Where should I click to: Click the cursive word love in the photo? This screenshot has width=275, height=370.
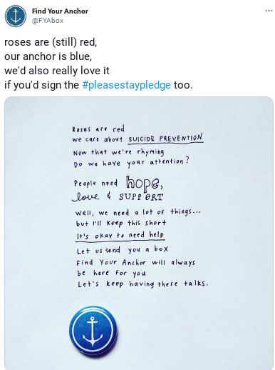pyautogui.click(x=85, y=196)
